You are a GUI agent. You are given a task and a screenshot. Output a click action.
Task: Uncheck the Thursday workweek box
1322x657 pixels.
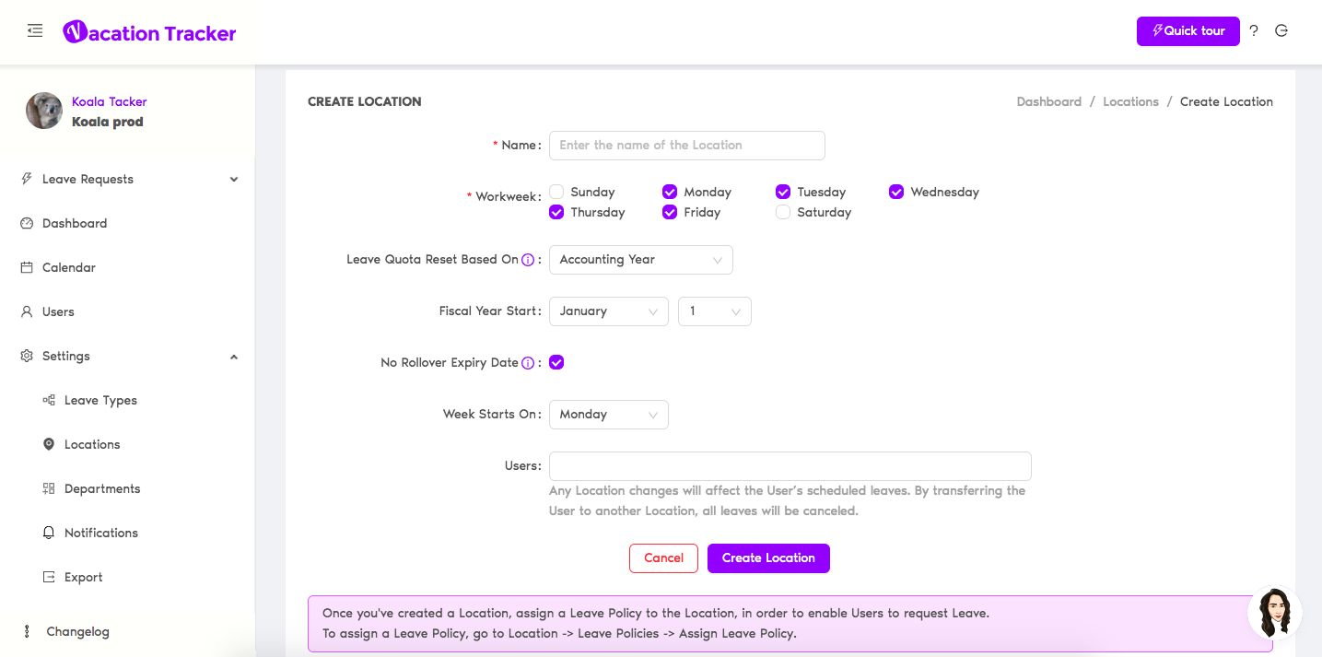556,212
